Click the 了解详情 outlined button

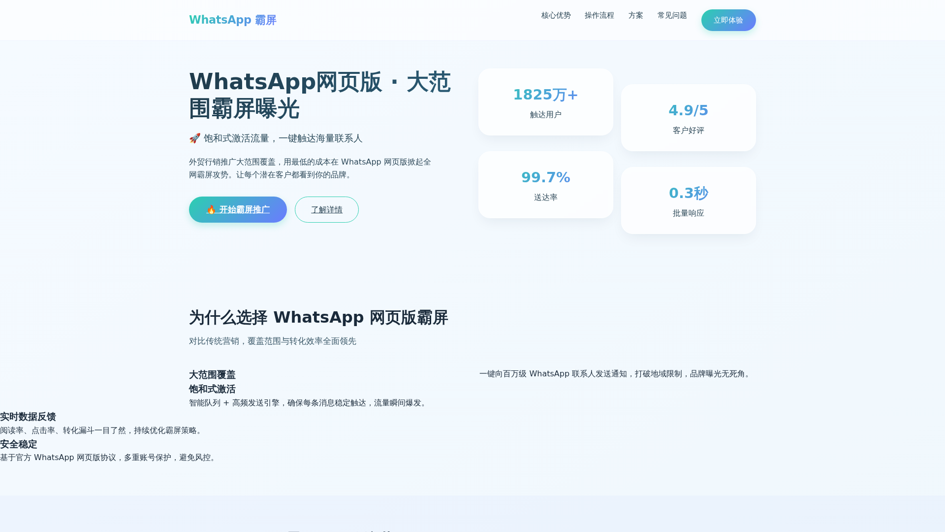click(x=327, y=209)
